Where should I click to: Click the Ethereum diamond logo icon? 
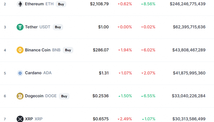(20, 4)
